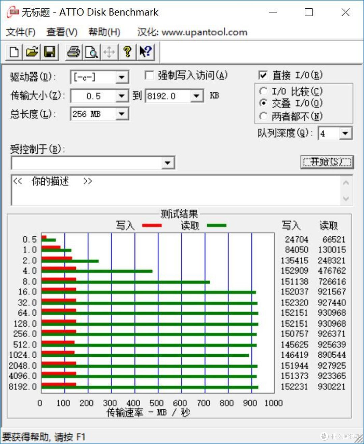
Task: Open the 队列深度 queue depth dropdown
Action: coord(345,133)
